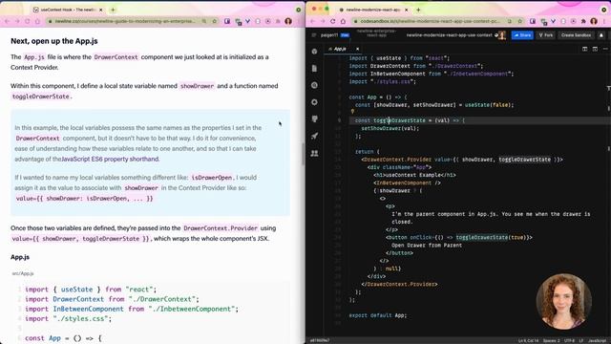Select the useContext Hook browser tab
611x344 pixels.
tap(68, 10)
